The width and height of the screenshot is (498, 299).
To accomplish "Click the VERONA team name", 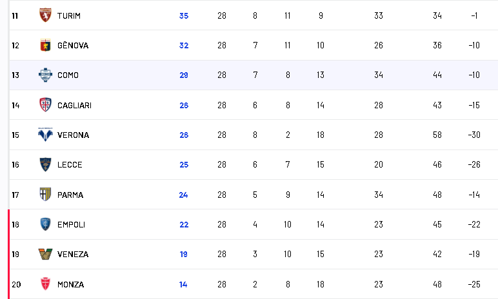I will [x=73, y=135].
